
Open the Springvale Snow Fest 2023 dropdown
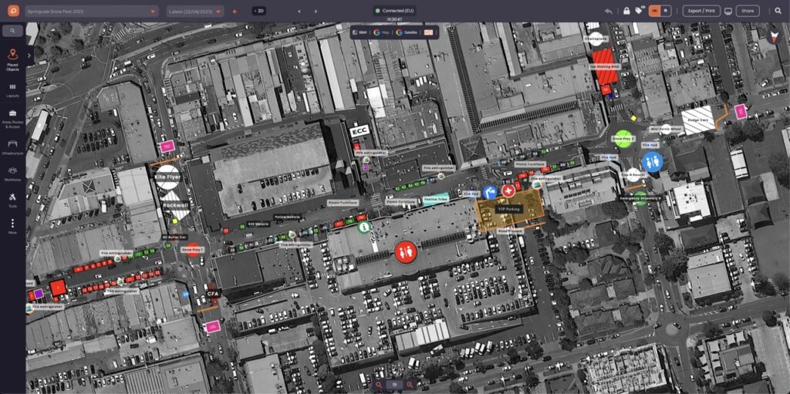pyautogui.click(x=92, y=11)
